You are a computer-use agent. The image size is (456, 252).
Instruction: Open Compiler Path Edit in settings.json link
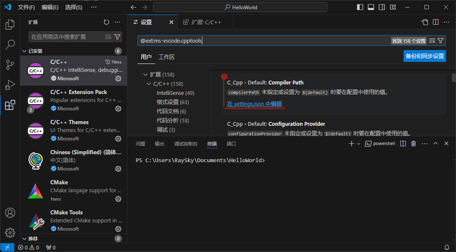click(254, 104)
